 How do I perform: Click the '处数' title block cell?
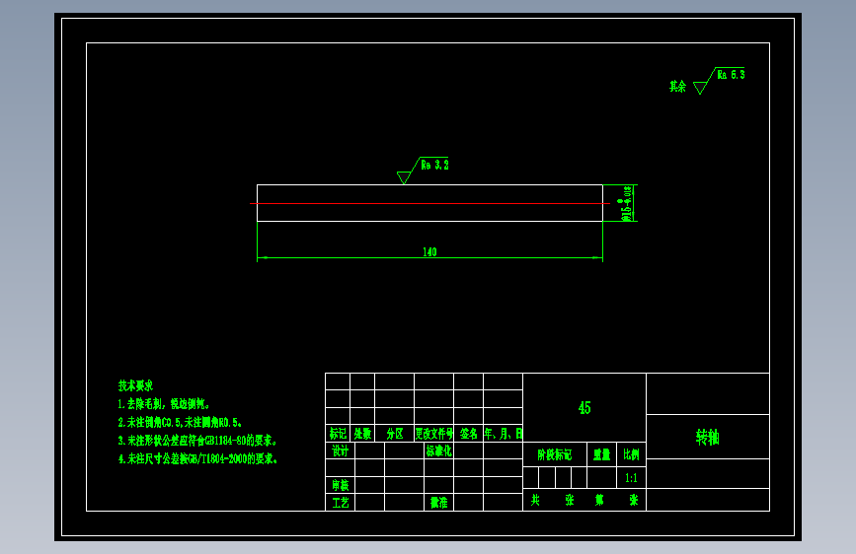coord(362,434)
